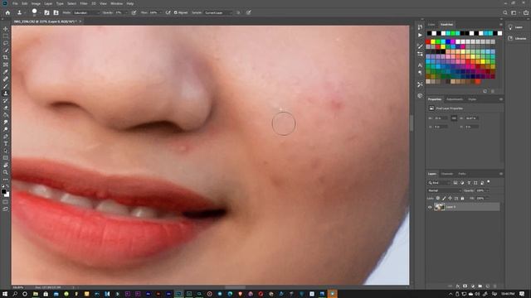
Task: Create a new swatch in the Swatches panel
Action: point(485,91)
